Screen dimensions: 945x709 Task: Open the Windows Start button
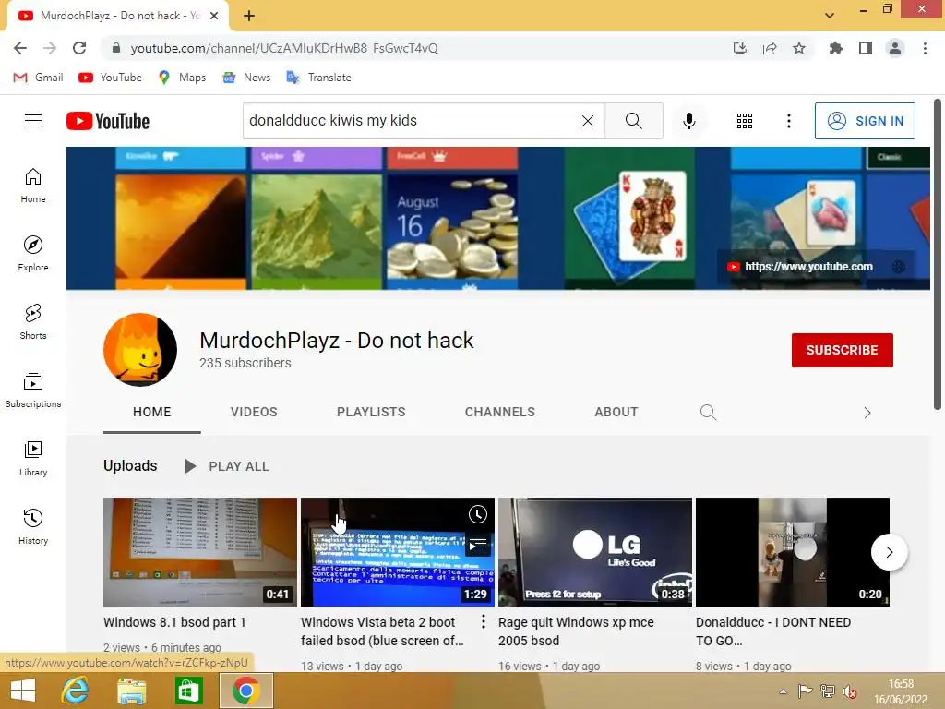(23, 691)
